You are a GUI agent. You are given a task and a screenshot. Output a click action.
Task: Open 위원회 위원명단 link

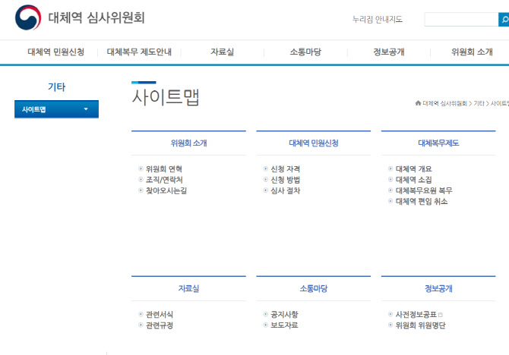pyautogui.click(x=420, y=325)
